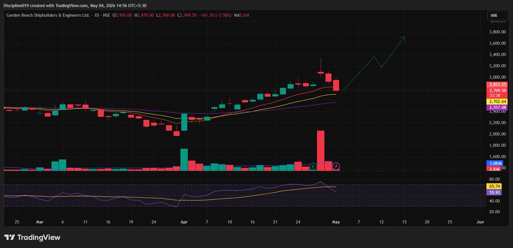This screenshot has height=248, width=513.
Task: Click the yellow 2,702.64 moving average label
Action: click(x=497, y=102)
